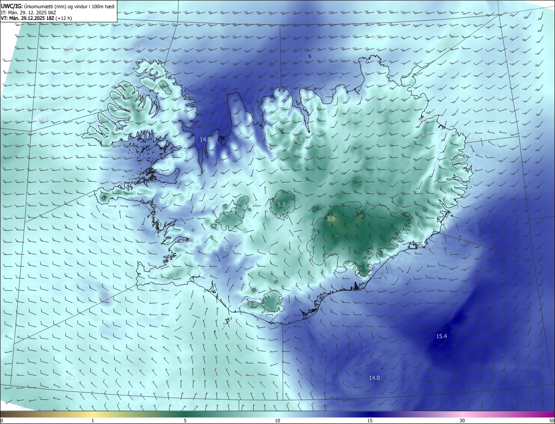Image resolution: width=555 pixels, height=424 pixels.
Task: Click the '15' tick label on color scale
Action: coord(370,421)
